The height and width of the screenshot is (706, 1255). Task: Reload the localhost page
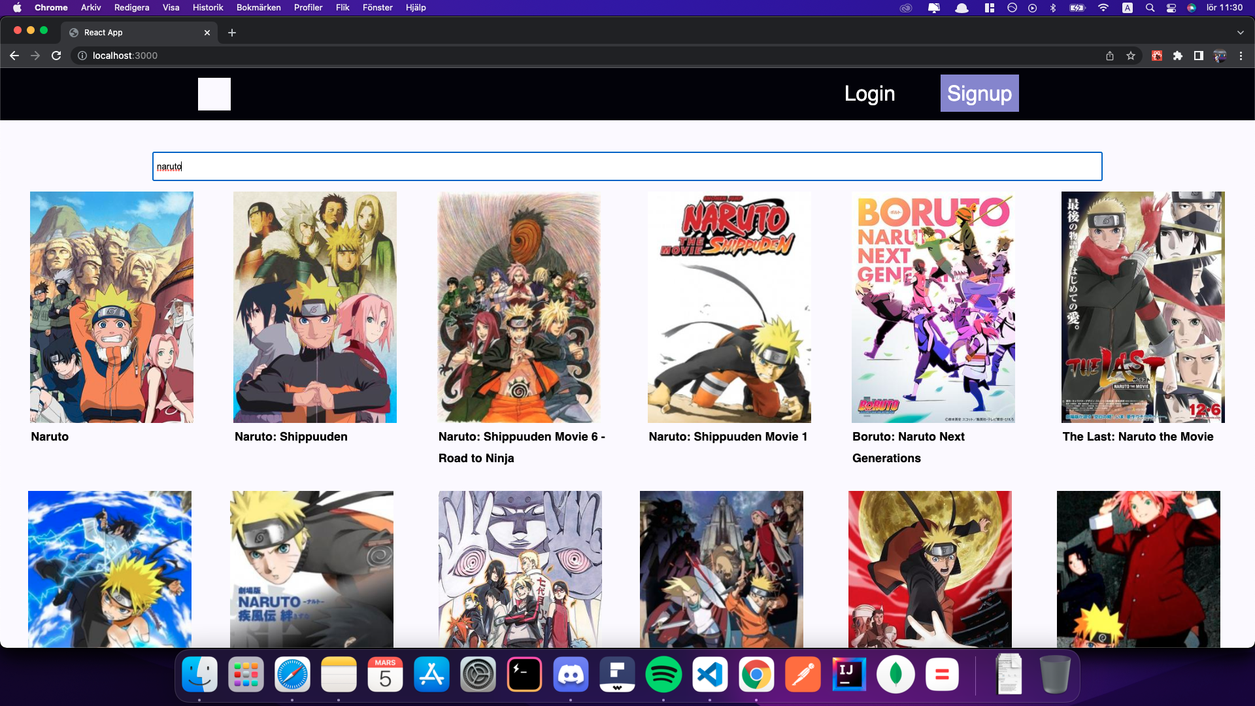tap(56, 56)
